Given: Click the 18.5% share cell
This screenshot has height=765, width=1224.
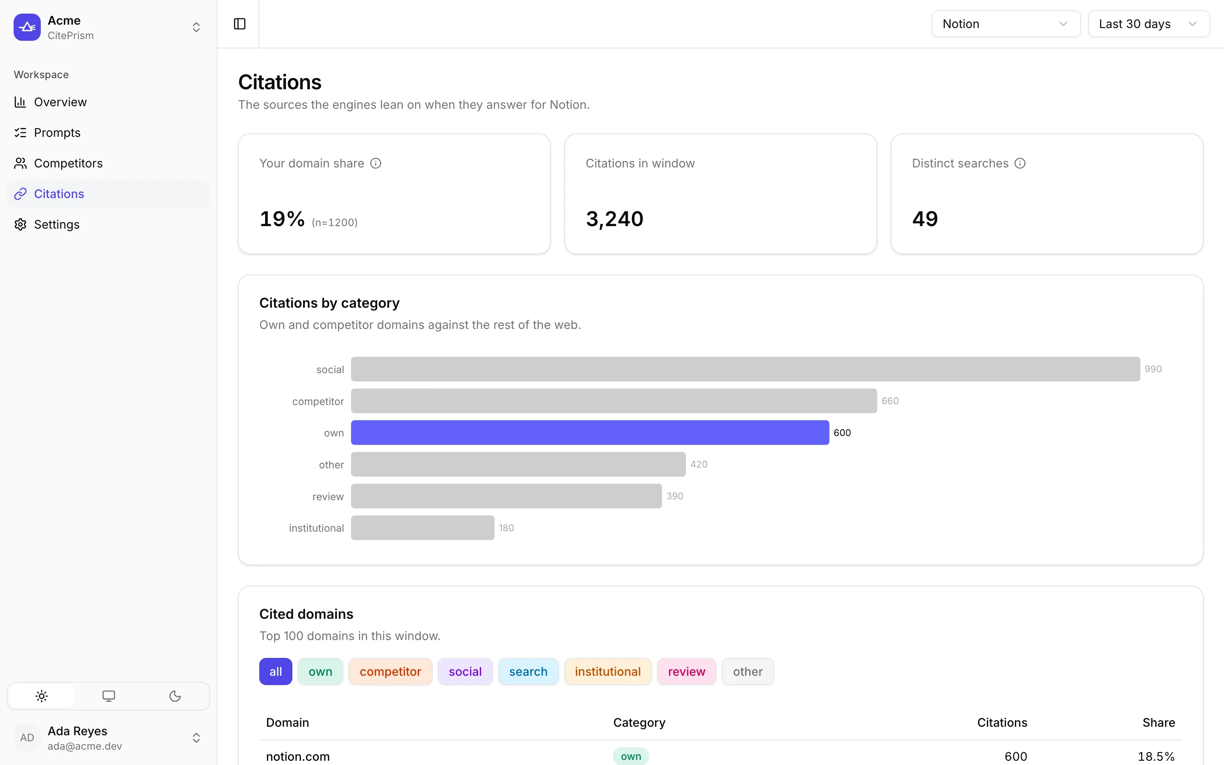Looking at the screenshot, I should (1156, 756).
